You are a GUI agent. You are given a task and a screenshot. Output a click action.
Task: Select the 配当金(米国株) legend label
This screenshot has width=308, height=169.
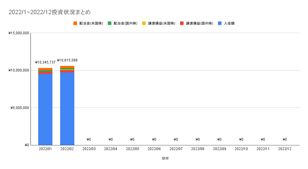pos(91,23)
